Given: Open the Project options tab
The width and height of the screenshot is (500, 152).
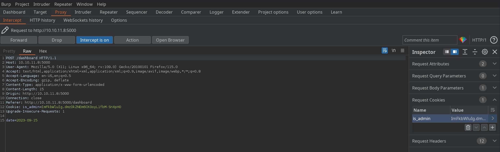Looking at the screenshot, I should pos(273,12).
